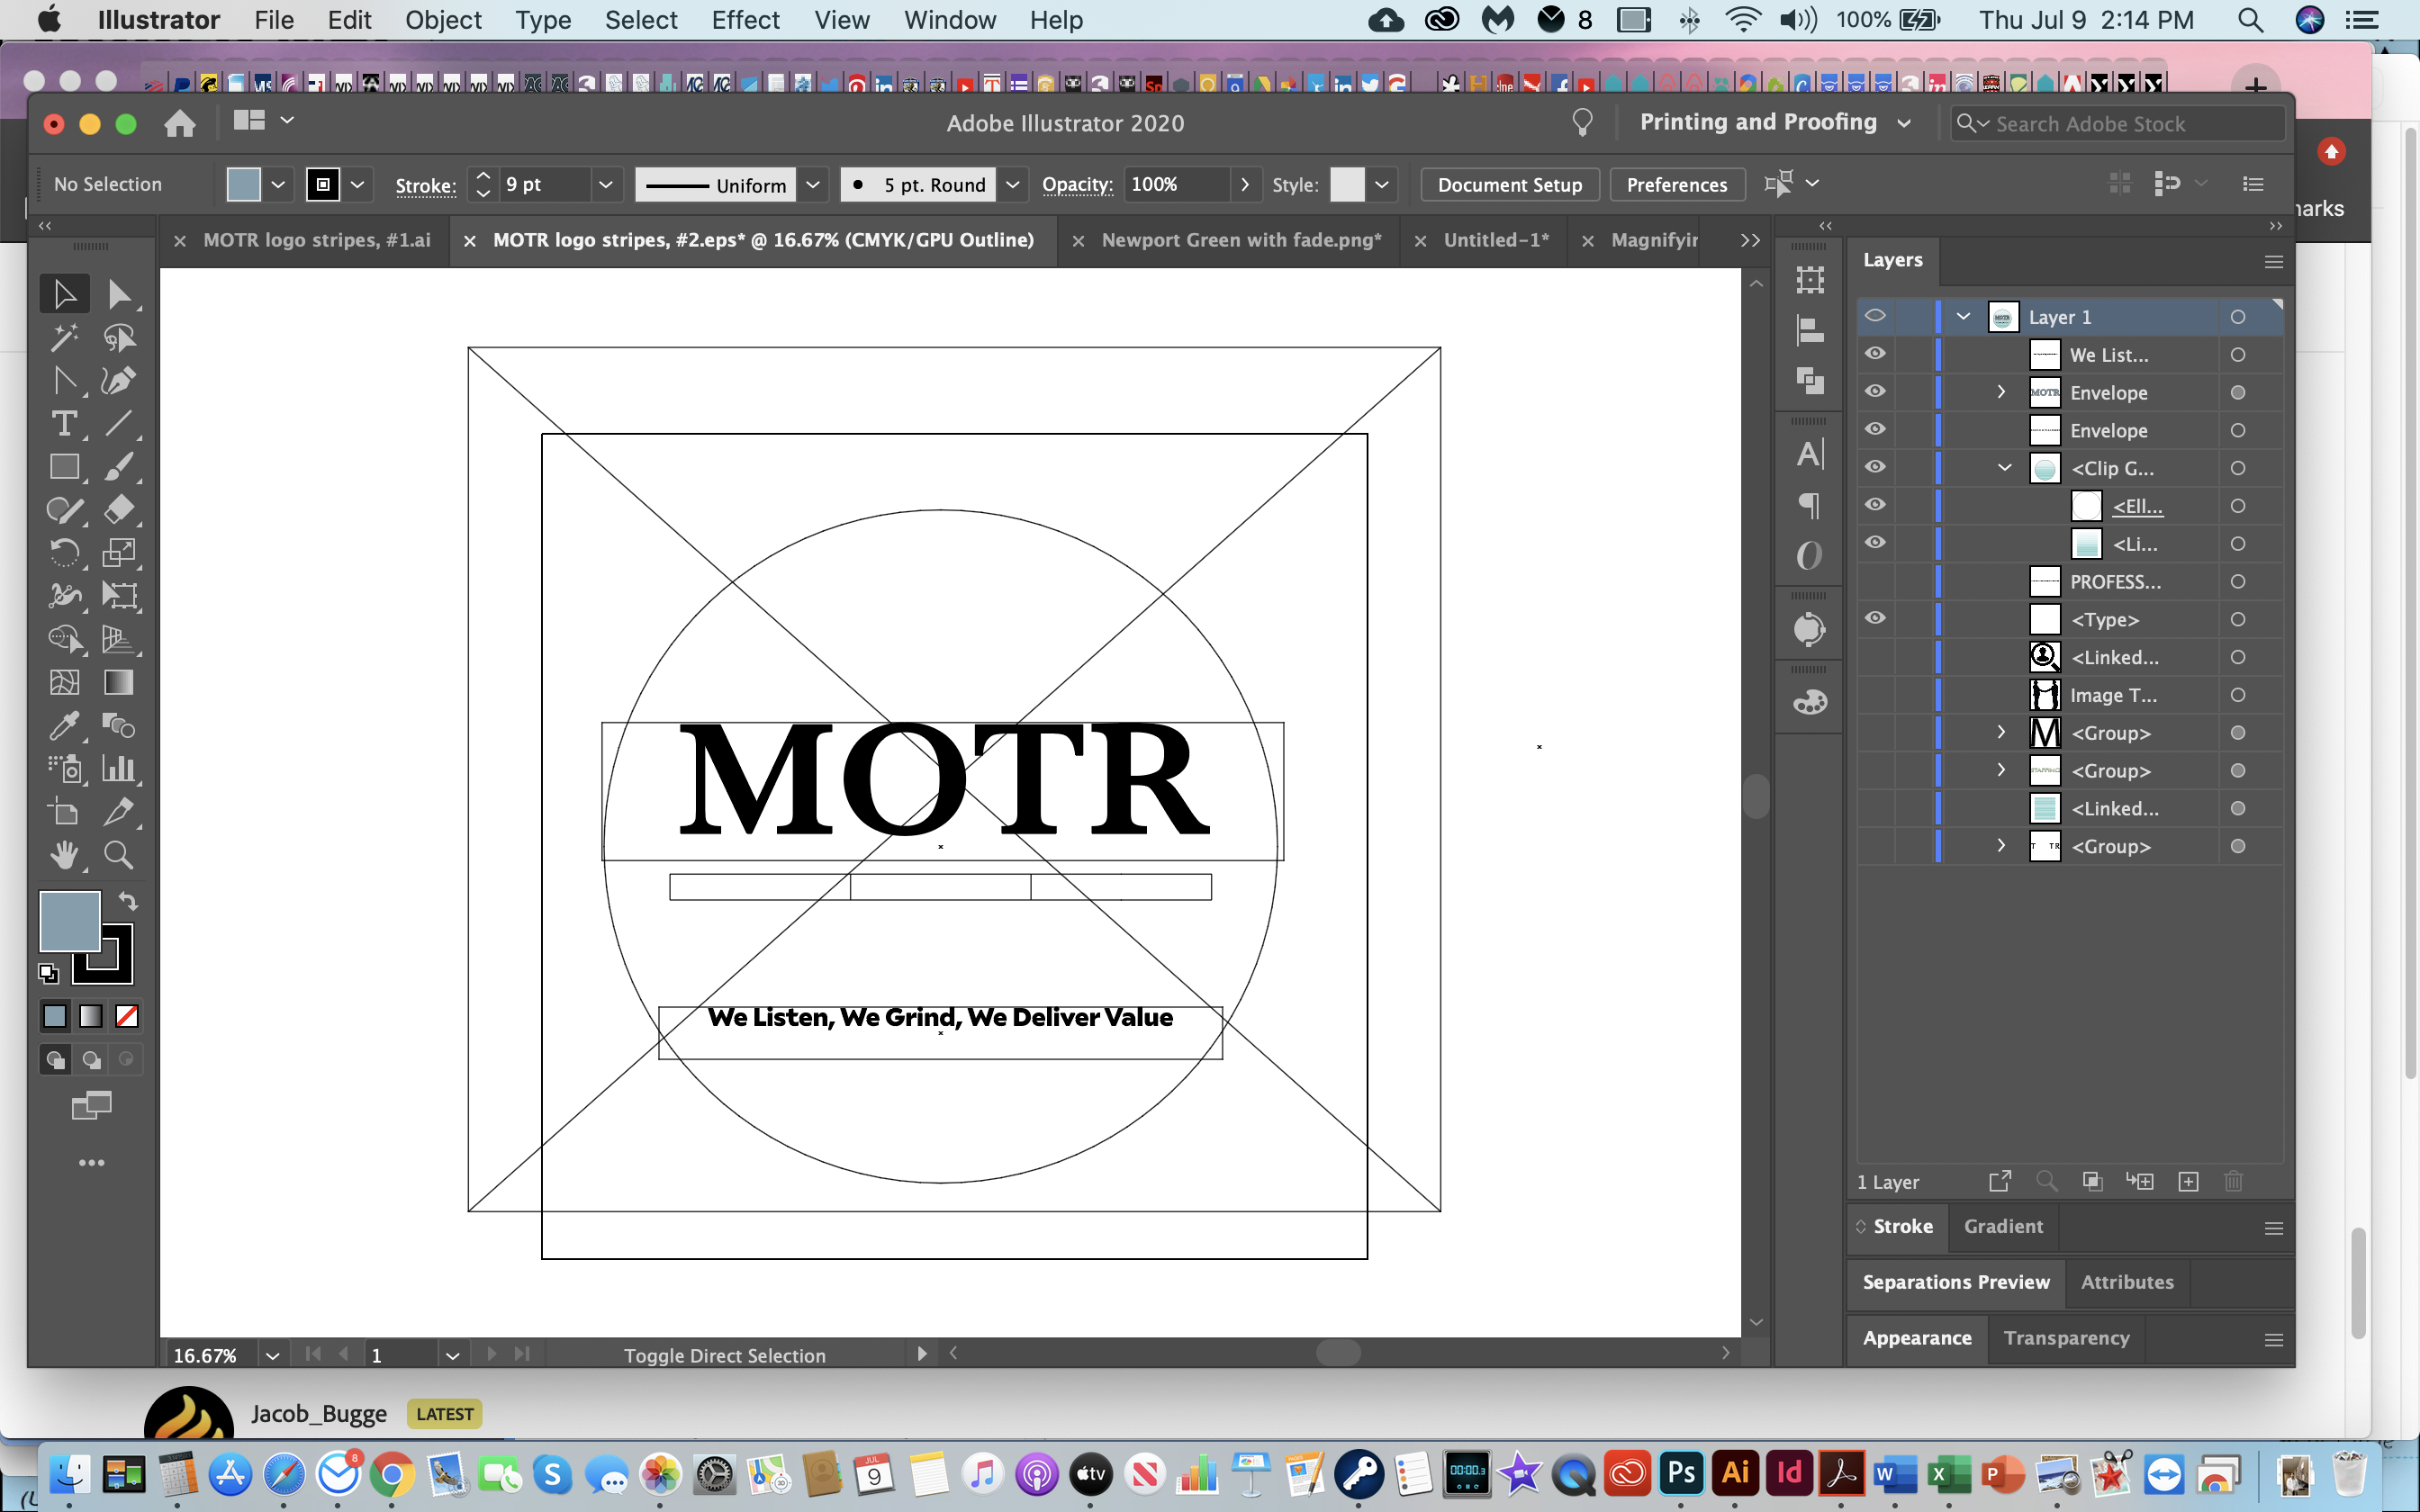2420x1512 pixels.
Task: Toggle visibility of the <Type> layer
Action: point(1874,617)
